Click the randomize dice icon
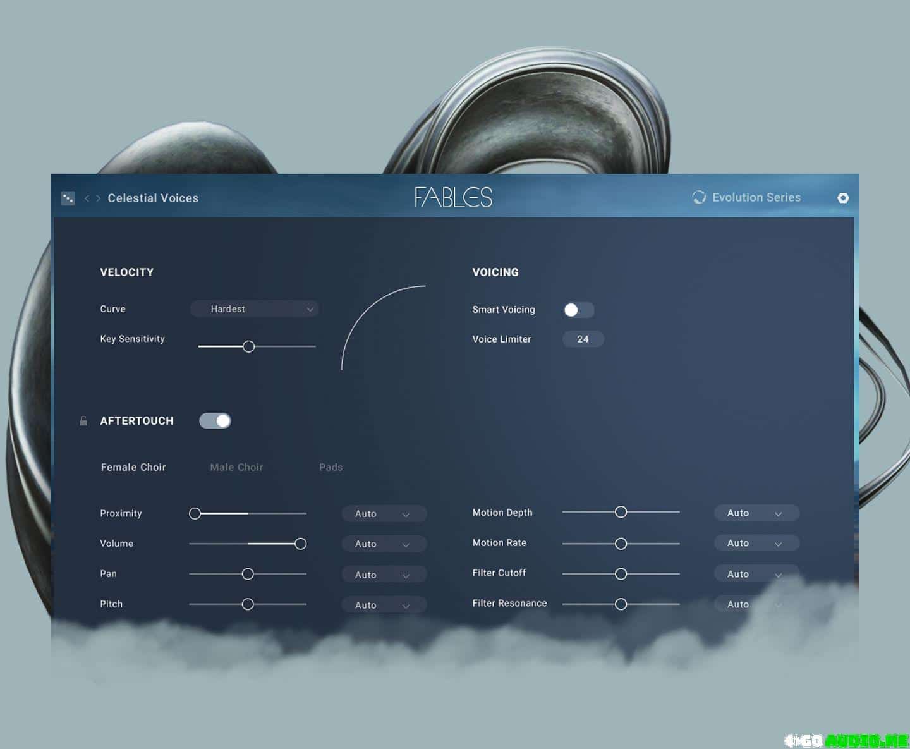 coord(68,198)
